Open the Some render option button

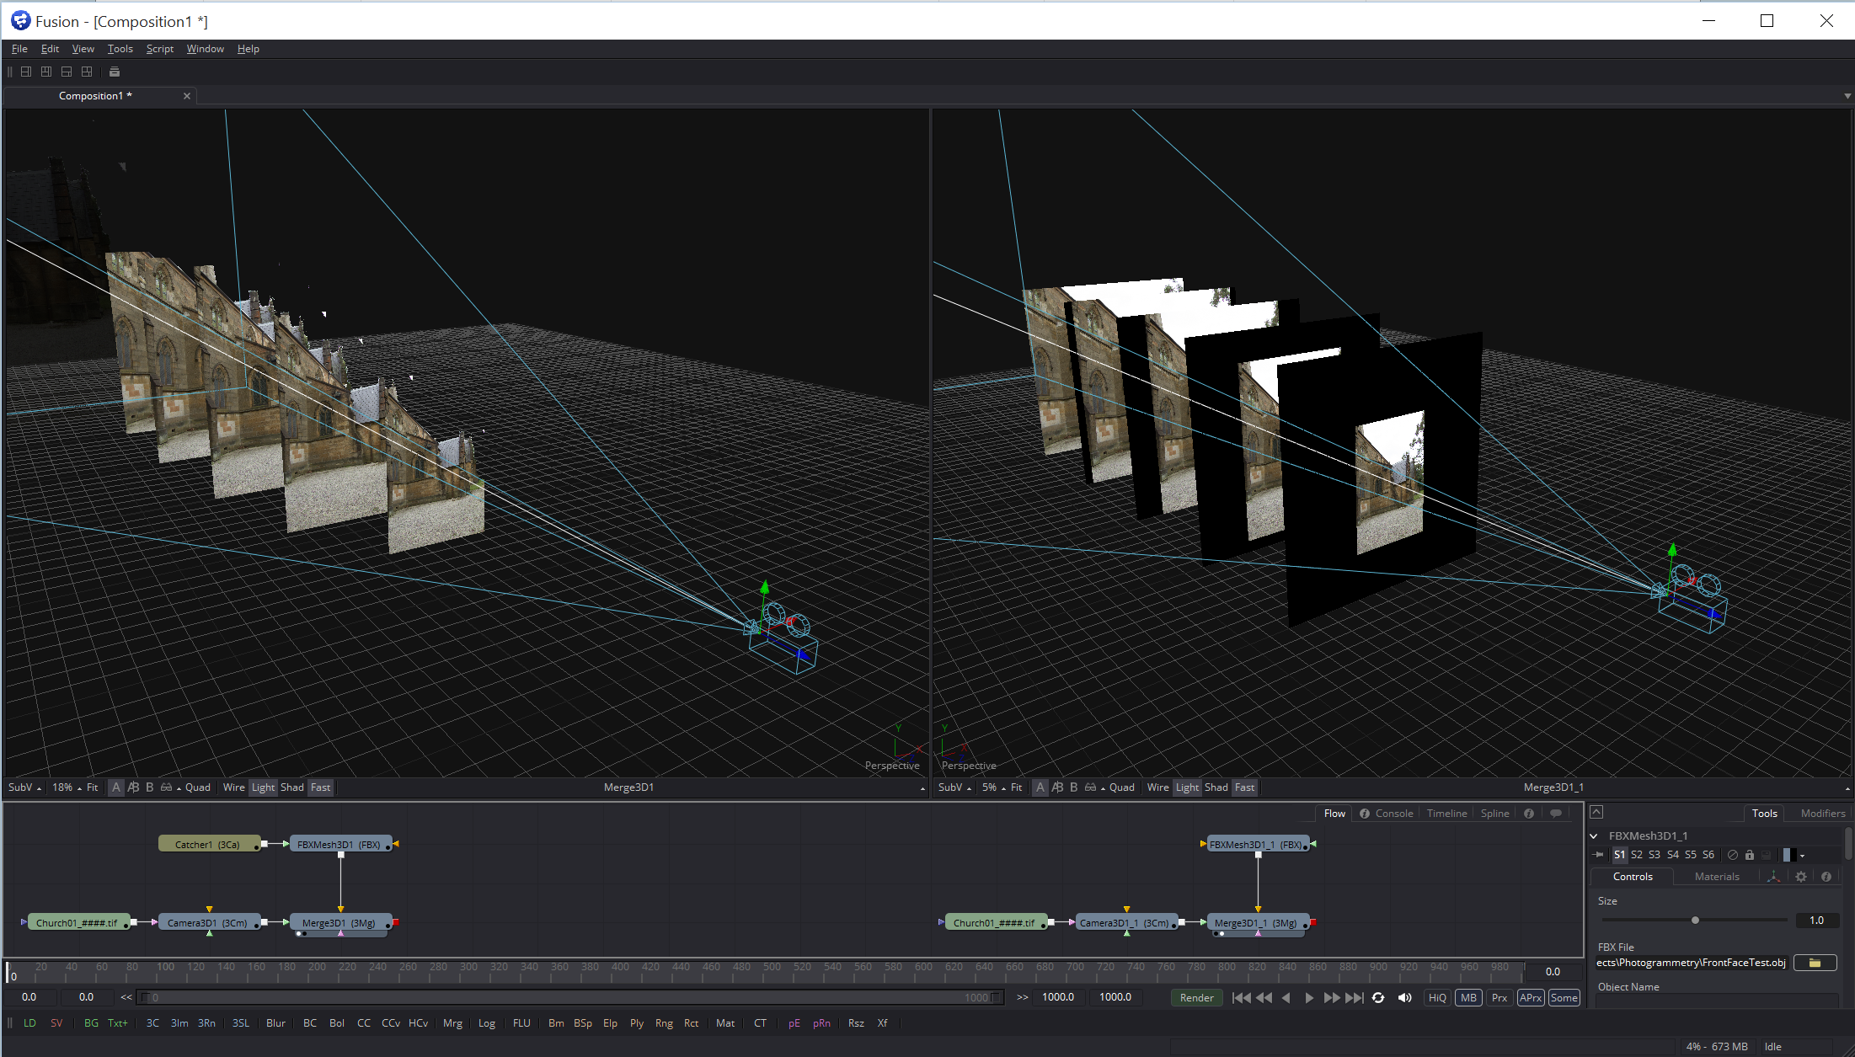point(1564,998)
